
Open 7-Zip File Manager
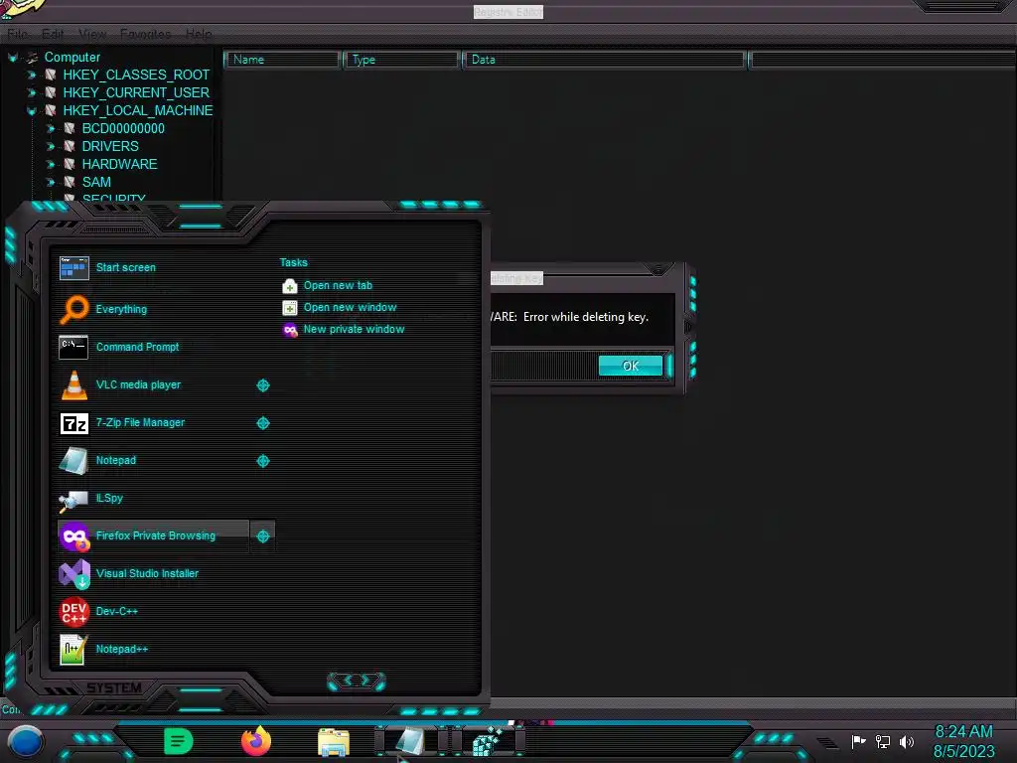(140, 422)
